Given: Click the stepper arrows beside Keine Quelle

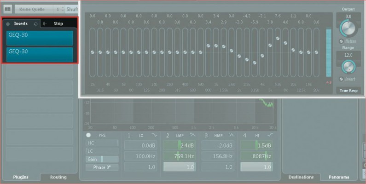Looking at the screenshot, I should 58,9.
